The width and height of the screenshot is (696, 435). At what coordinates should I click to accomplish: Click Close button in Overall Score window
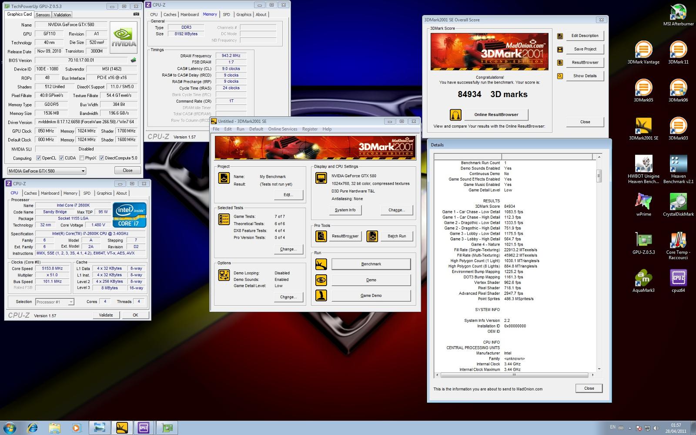tap(585, 122)
